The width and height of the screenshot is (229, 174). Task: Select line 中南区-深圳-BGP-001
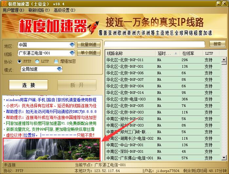point(162,151)
